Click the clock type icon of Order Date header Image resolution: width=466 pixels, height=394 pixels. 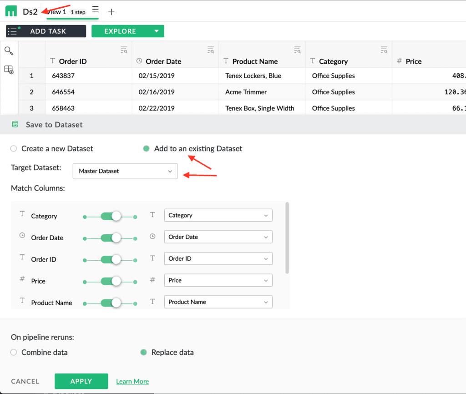click(x=139, y=61)
